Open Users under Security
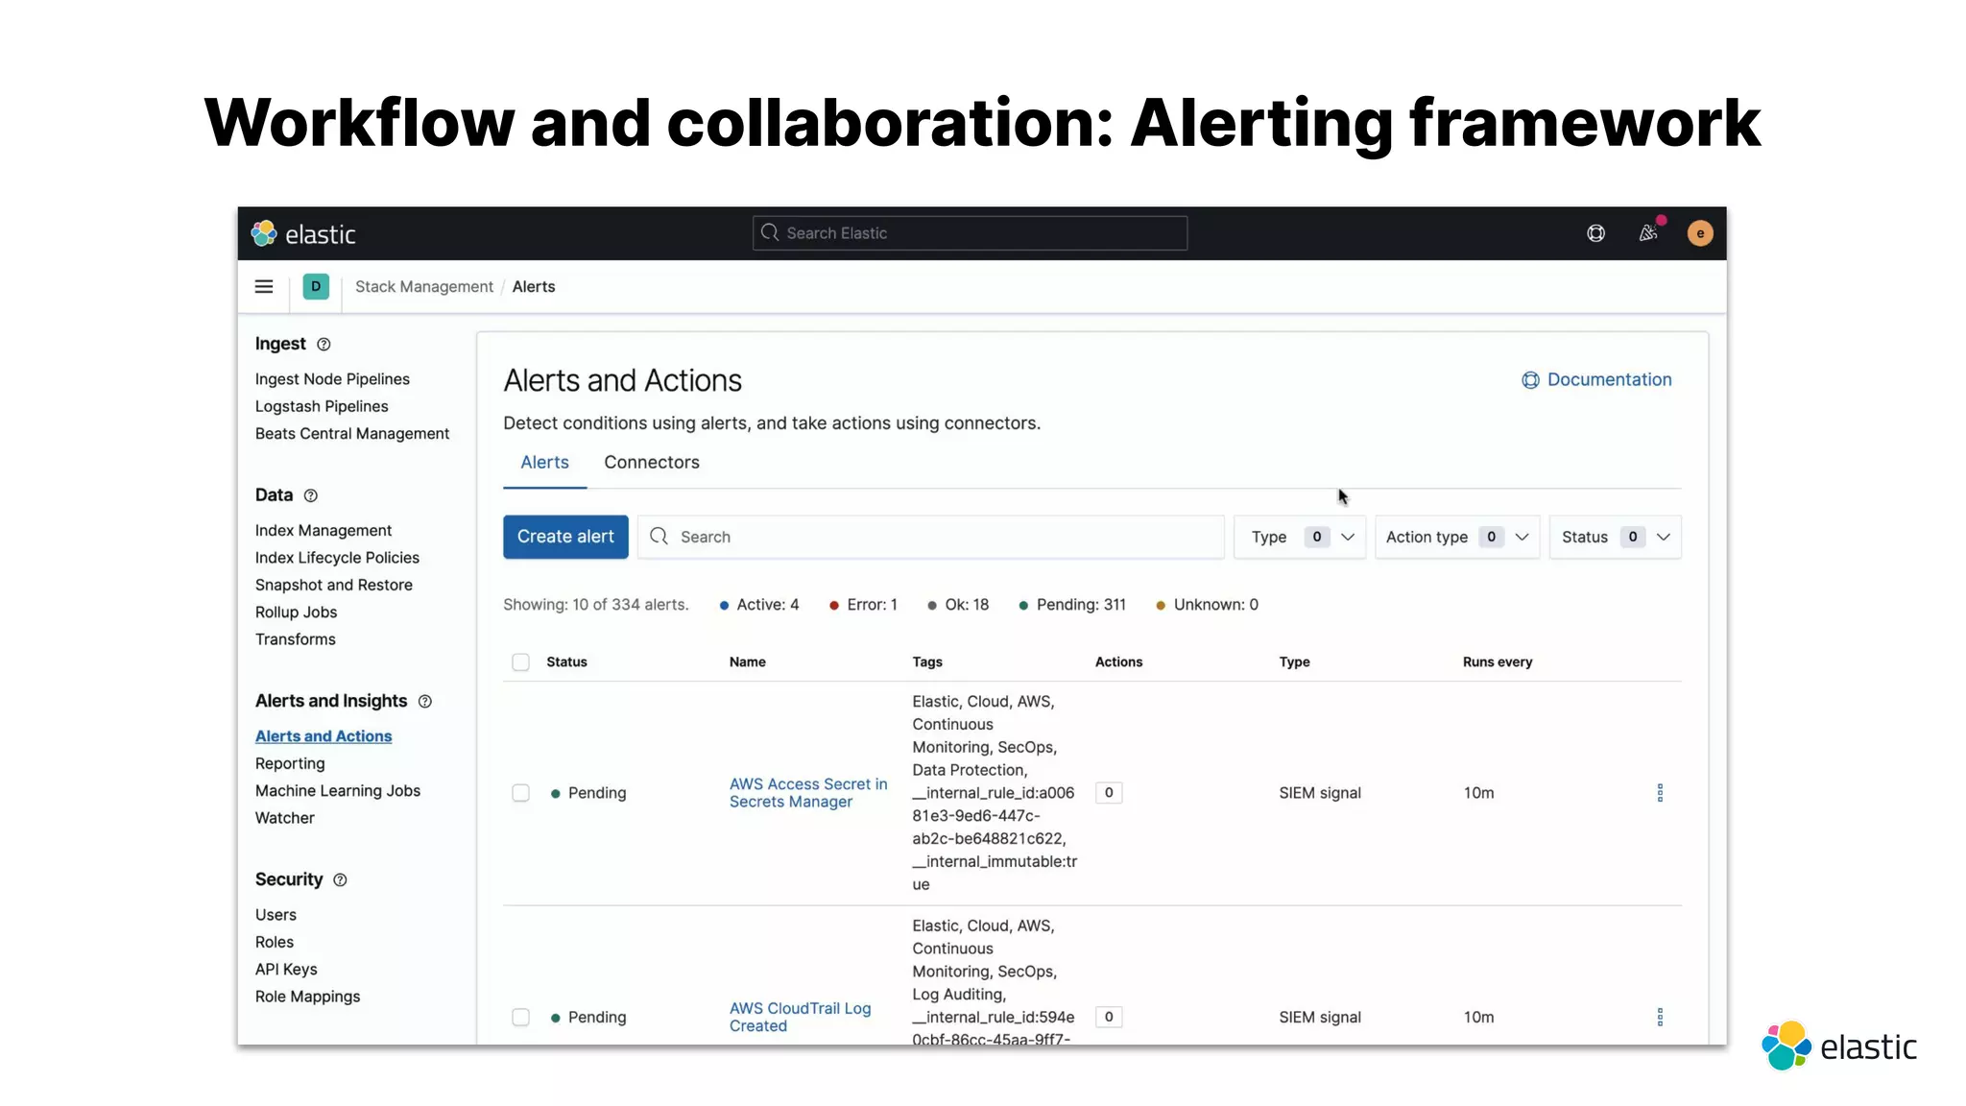 click(x=276, y=915)
